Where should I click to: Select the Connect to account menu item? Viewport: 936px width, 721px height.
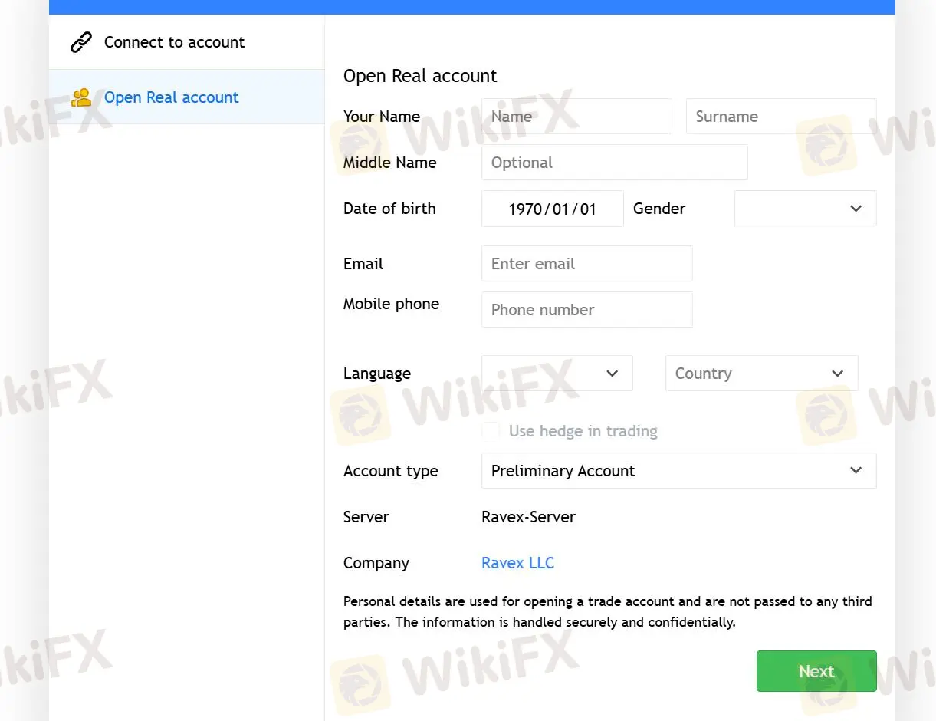186,42
